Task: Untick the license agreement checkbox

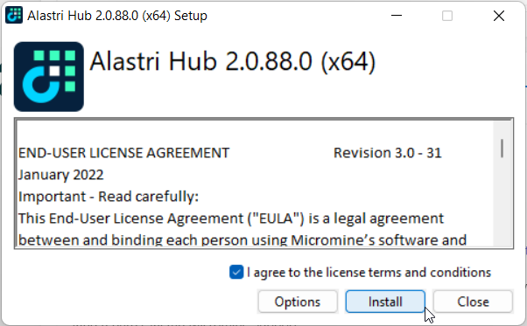Action: pos(236,272)
